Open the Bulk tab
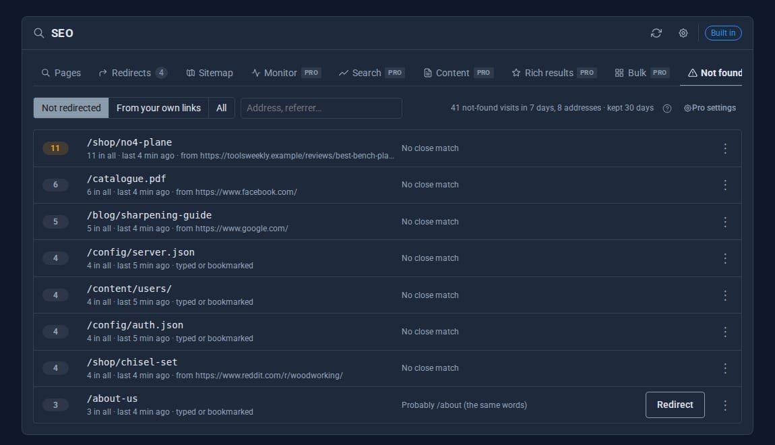The width and height of the screenshot is (775, 445). tap(642, 73)
